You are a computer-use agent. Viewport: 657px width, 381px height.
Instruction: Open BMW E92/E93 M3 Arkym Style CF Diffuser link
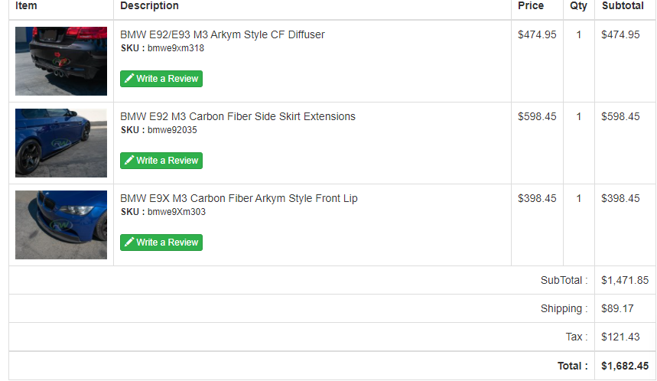point(223,34)
